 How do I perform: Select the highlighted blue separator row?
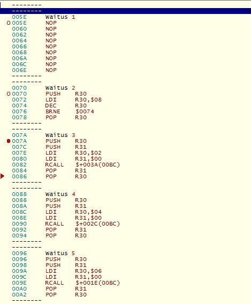pos(125,11)
